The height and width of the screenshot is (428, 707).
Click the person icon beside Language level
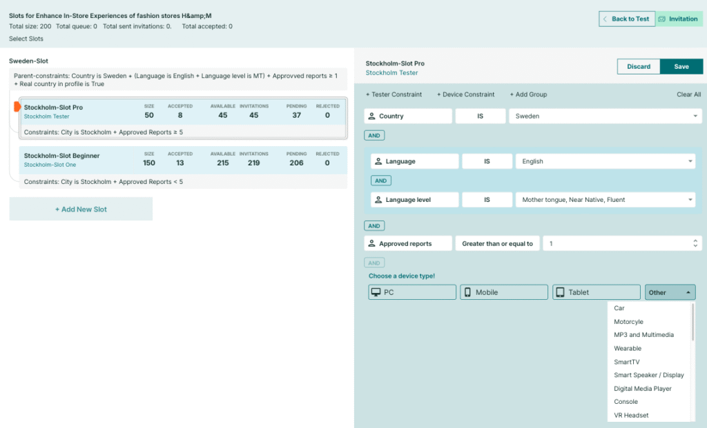click(x=378, y=200)
